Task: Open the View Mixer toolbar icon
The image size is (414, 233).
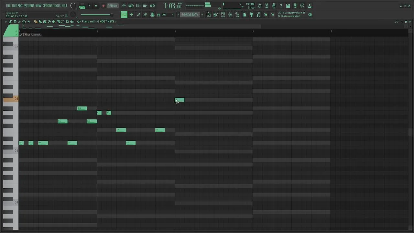Action: point(230,15)
